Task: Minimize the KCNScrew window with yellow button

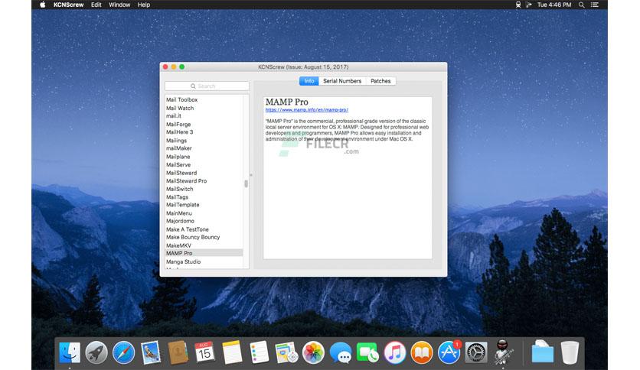Action: pos(174,67)
